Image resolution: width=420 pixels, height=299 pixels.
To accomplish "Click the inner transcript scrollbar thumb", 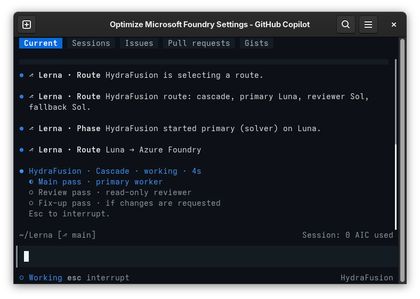I will pos(395,187).
